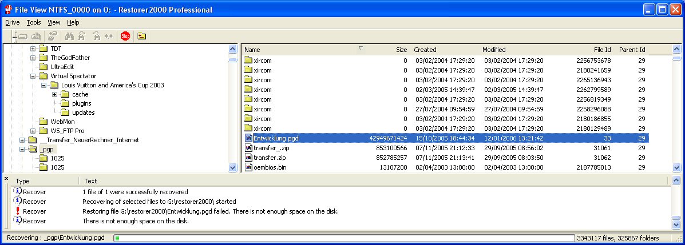Viewport: 685px width, 245px height.
Task: Click the file list scrollbar down arrow
Action: 676,167
